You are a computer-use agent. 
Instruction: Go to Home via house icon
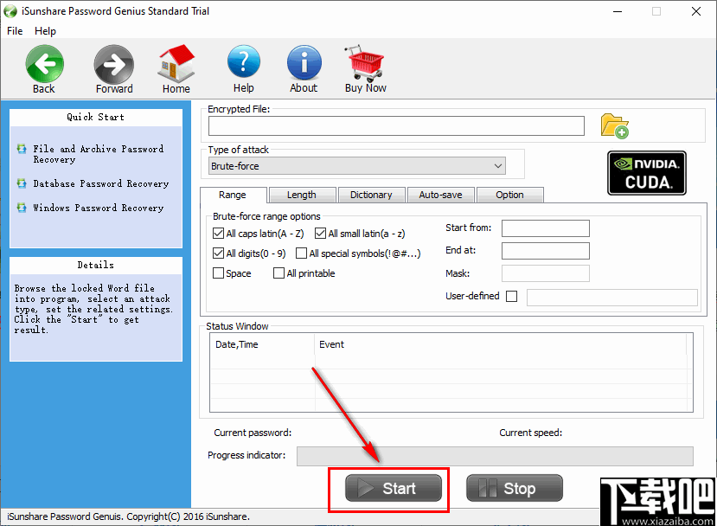tap(176, 63)
